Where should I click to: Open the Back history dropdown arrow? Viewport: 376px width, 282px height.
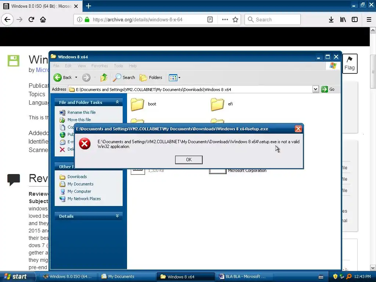click(76, 77)
